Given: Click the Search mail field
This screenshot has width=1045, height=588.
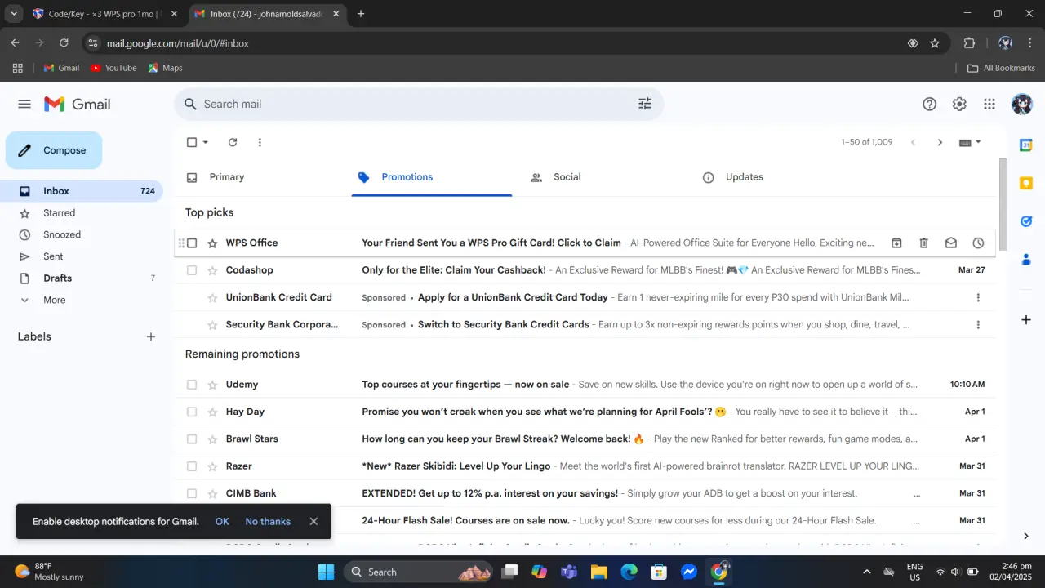Looking at the screenshot, I should coord(418,104).
